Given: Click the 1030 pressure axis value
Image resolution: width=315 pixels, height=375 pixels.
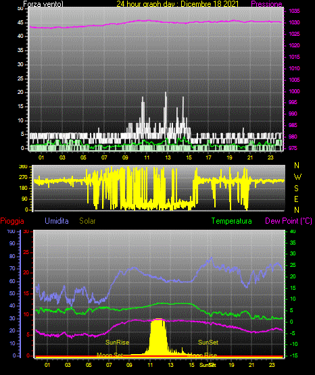Looking at the screenshot, I should 294,22.
